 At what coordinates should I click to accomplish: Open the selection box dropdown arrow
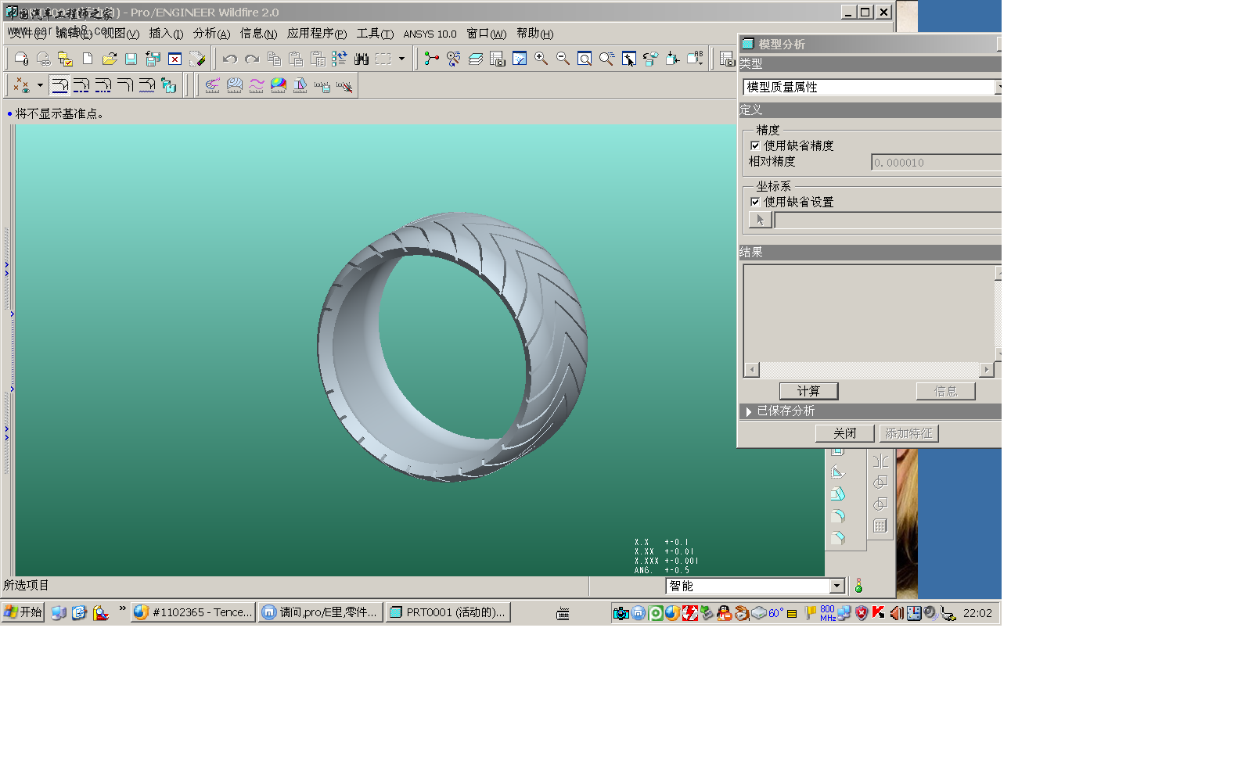(401, 59)
